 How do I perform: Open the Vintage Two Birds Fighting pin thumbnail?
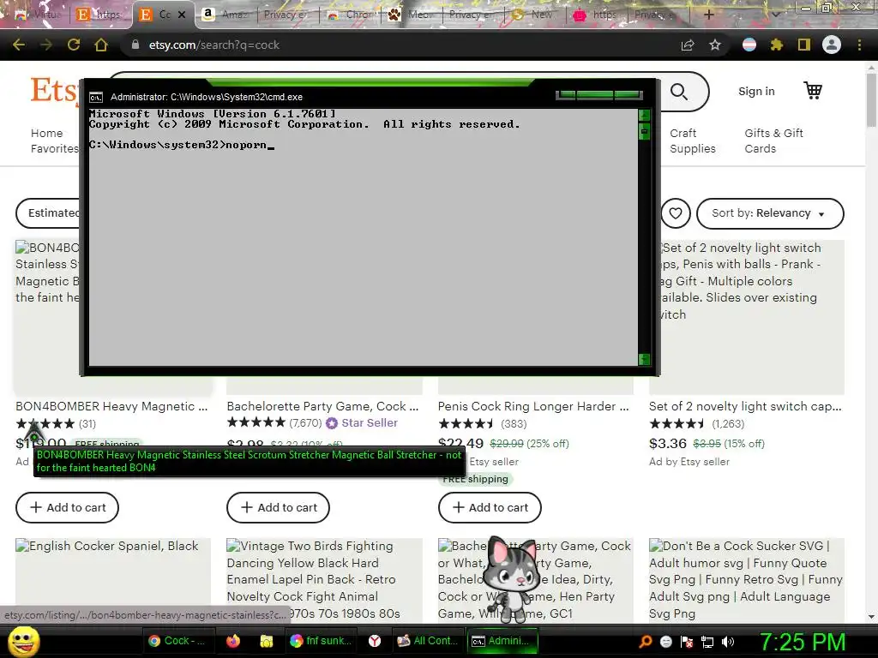tap(324, 579)
